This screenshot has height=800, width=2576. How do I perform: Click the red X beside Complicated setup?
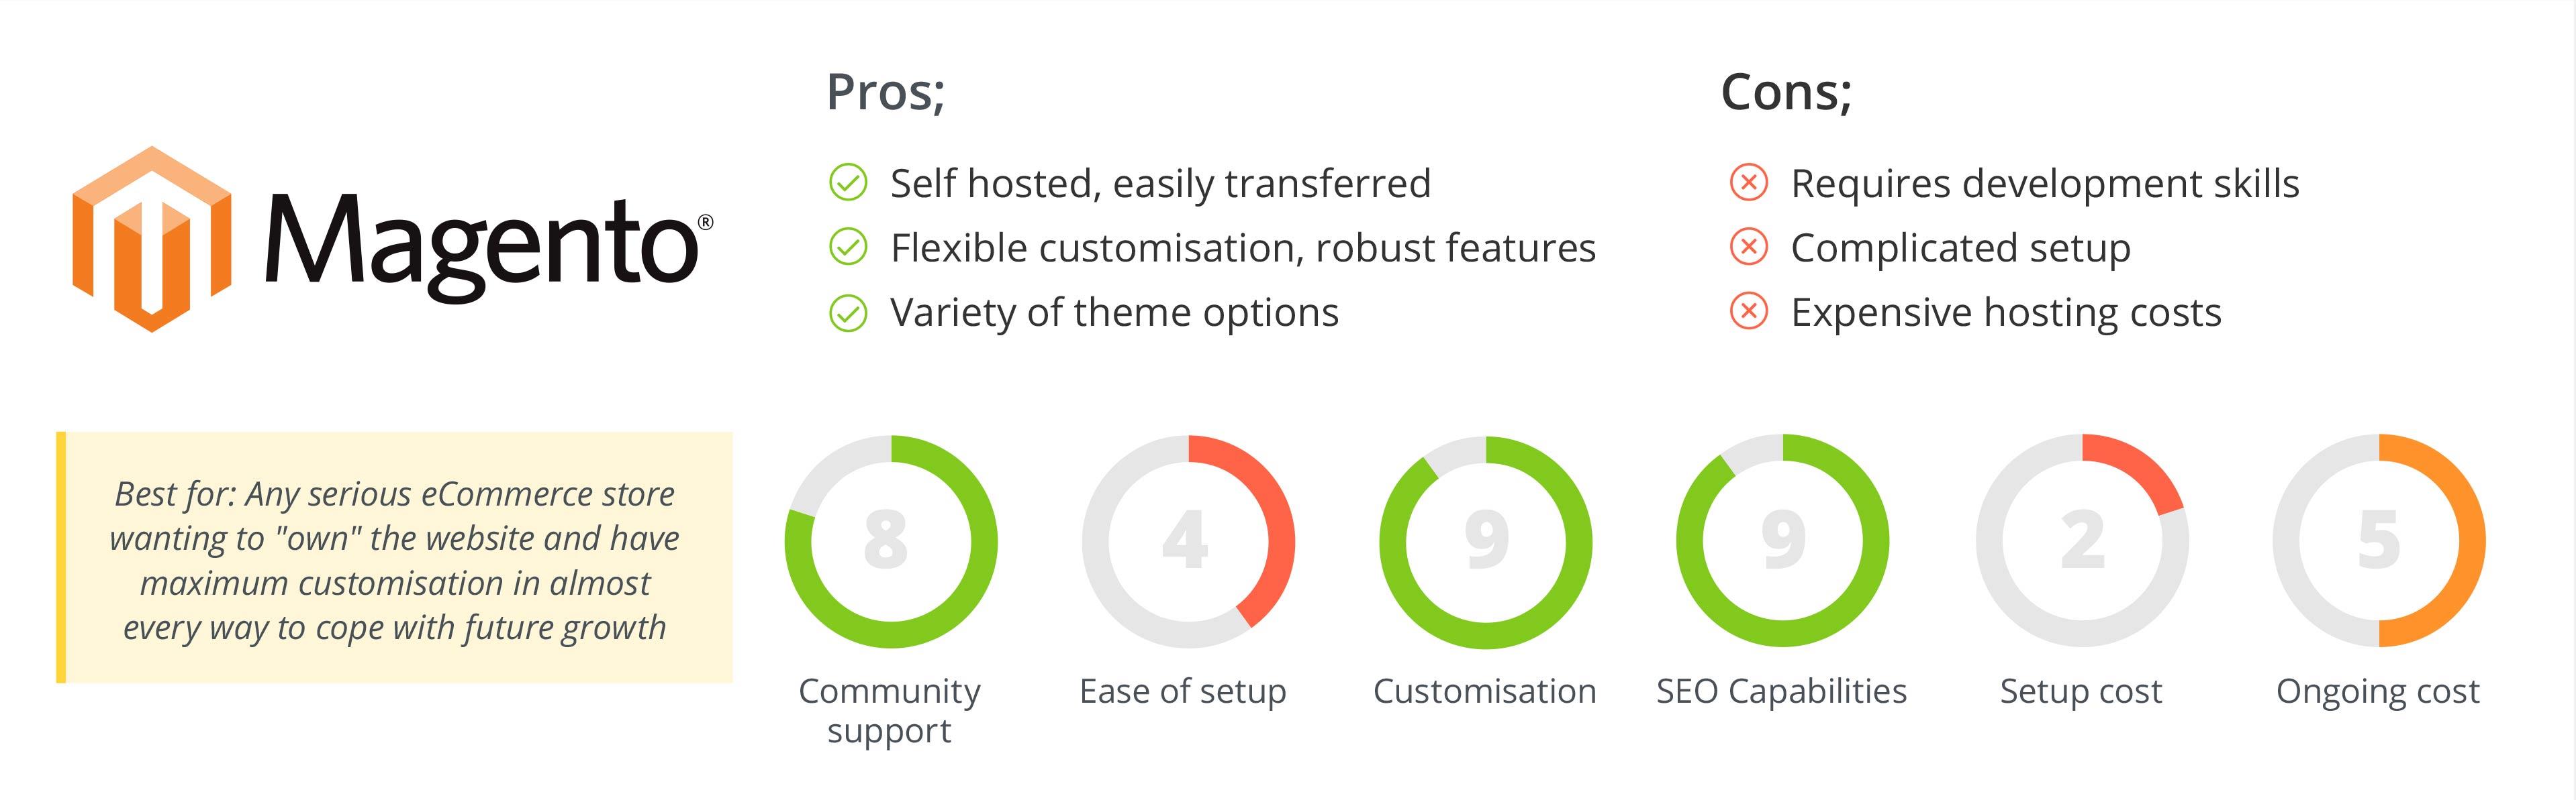[1749, 247]
